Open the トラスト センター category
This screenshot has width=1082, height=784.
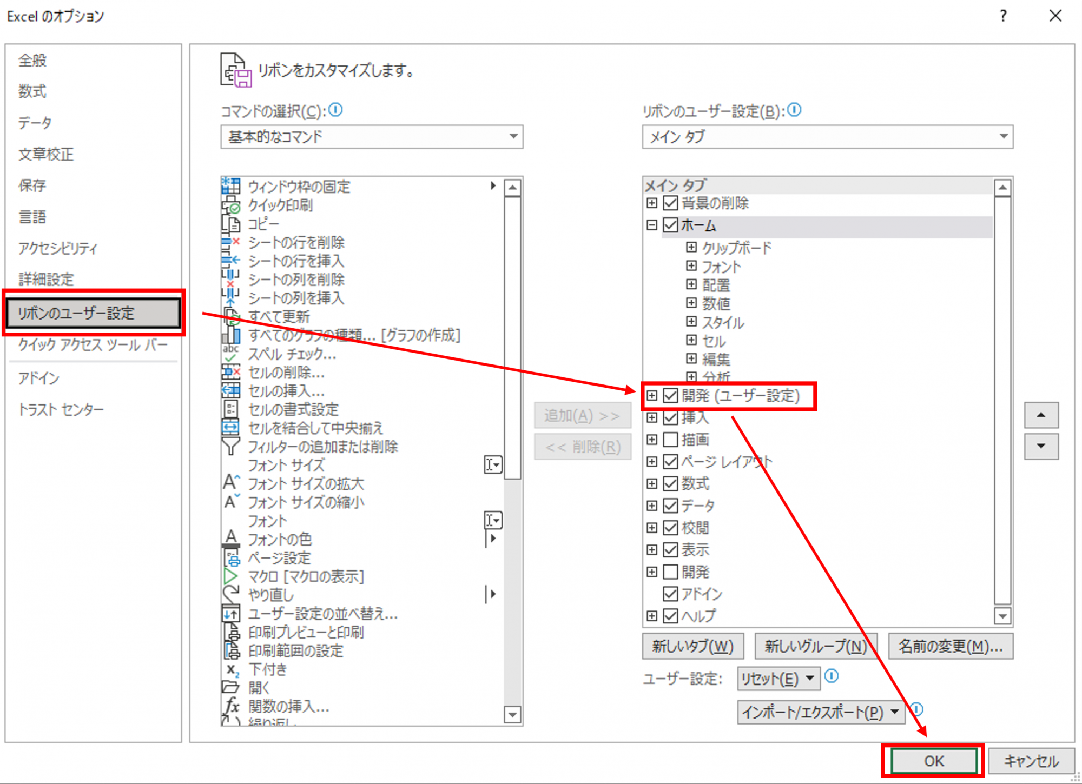[x=61, y=409]
